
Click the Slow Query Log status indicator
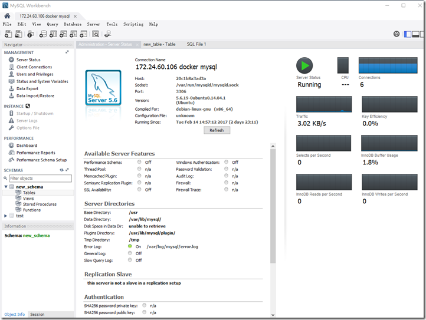(130, 260)
